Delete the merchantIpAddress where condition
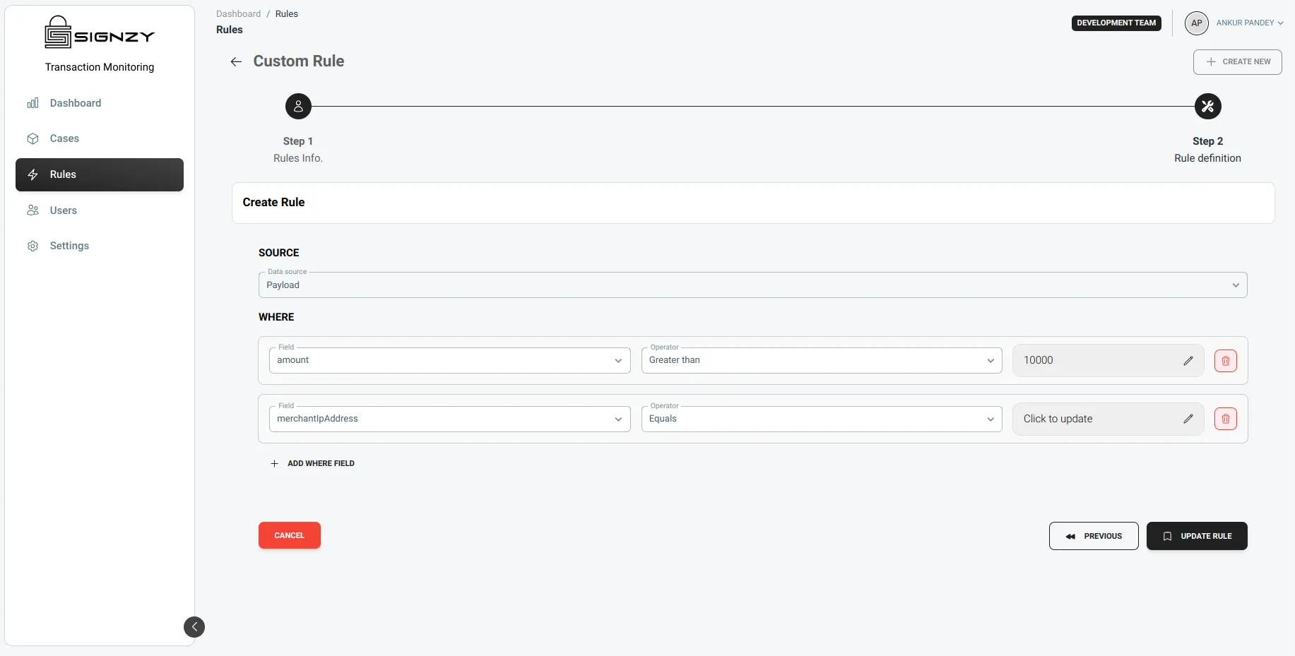This screenshot has width=1295, height=656. tap(1225, 419)
